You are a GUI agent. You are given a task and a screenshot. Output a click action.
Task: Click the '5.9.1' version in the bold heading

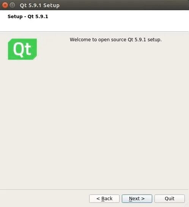tap(42, 17)
